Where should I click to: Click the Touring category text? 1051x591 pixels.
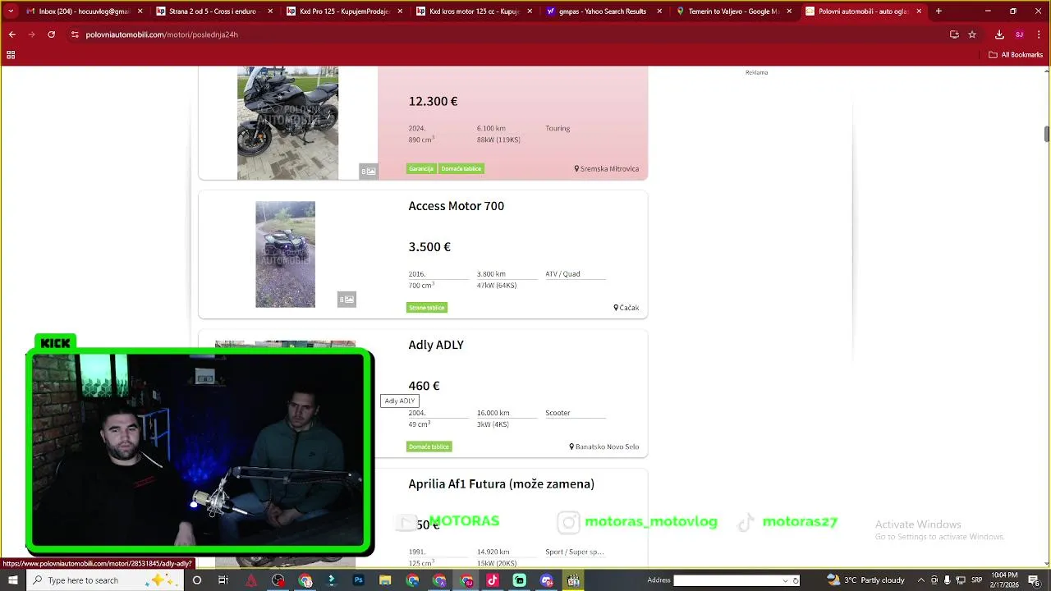(558, 128)
